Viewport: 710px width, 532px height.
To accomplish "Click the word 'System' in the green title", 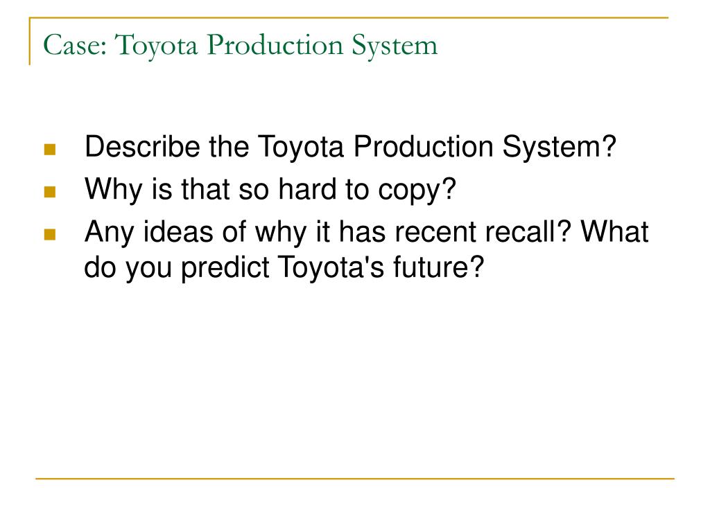I will pyautogui.click(x=395, y=46).
